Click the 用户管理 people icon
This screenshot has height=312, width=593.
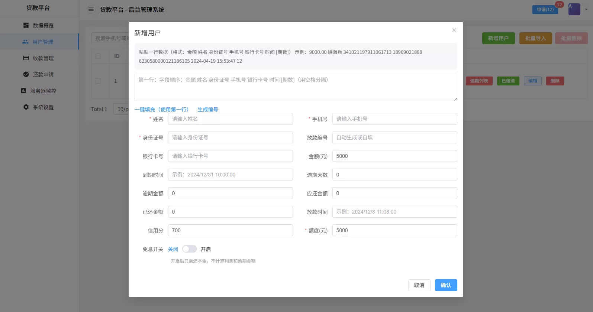(x=25, y=42)
